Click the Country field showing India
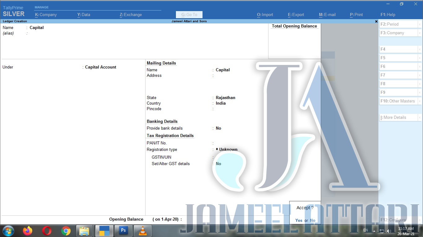The height and width of the screenshot is (237, 423). pos(221,103)
